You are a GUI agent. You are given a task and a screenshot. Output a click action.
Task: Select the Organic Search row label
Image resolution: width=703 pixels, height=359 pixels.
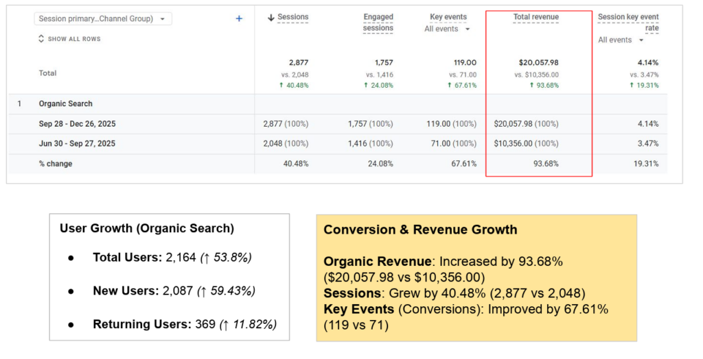(66, 104)
